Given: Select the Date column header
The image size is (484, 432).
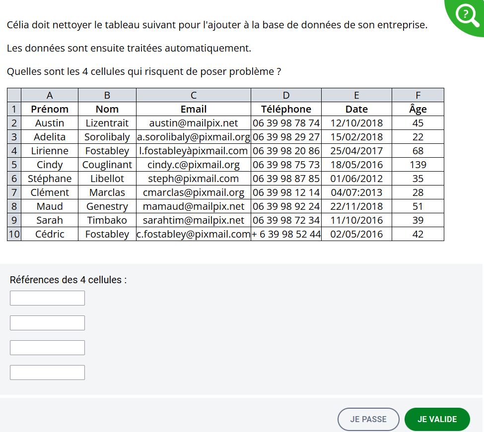Looking at the screenshot, I should (x=356, y=95).
